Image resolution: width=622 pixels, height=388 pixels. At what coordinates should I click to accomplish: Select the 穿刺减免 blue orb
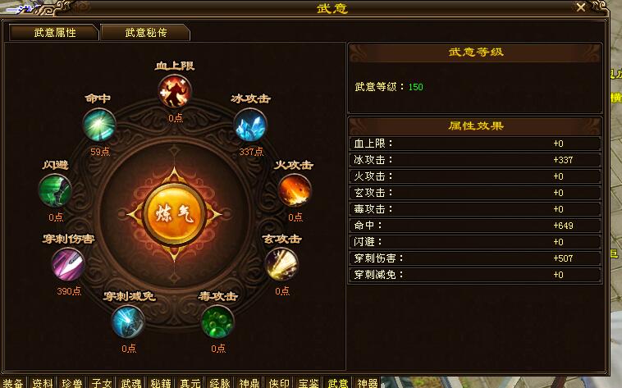[128, 322]
